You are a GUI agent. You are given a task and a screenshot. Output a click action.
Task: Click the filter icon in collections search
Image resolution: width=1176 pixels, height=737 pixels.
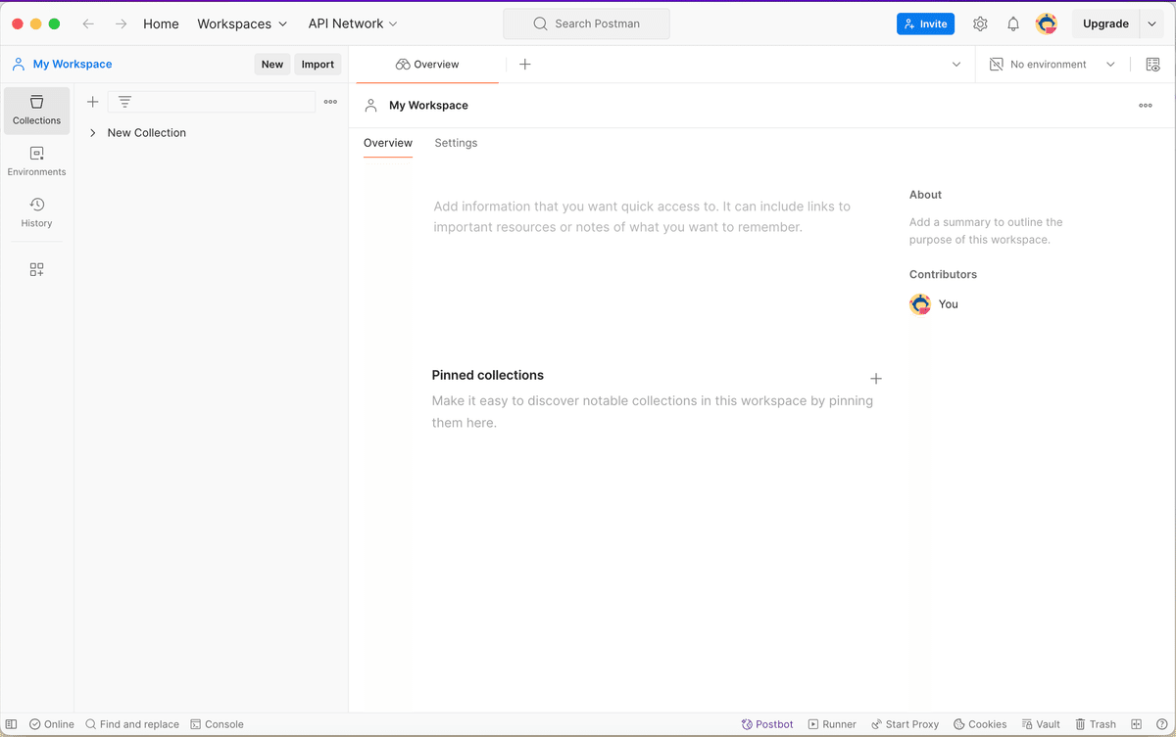[x=124, y=102]
